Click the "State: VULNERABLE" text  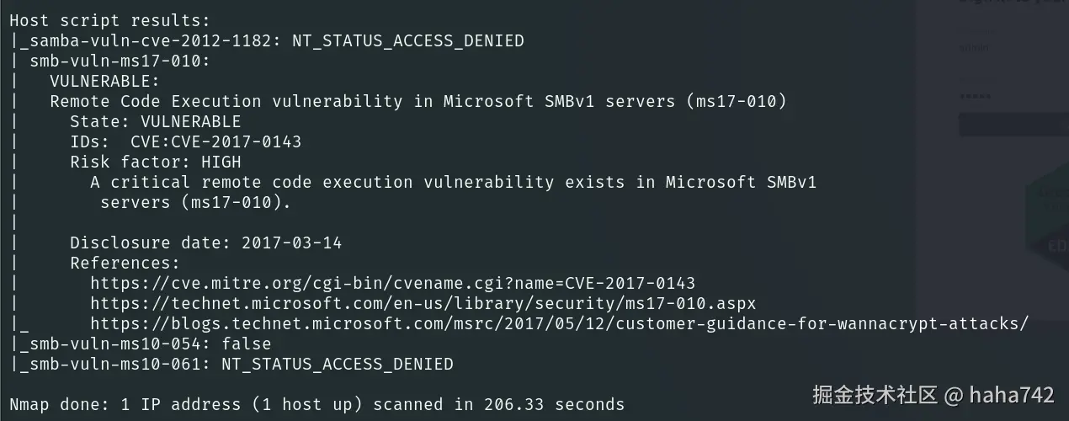click(155, 121)
